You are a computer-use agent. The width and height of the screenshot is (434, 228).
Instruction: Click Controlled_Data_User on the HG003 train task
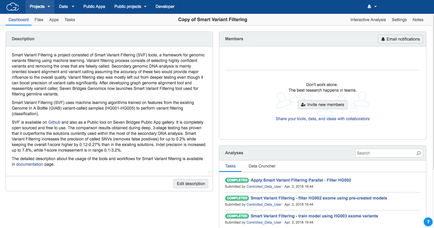pos(264,222)
